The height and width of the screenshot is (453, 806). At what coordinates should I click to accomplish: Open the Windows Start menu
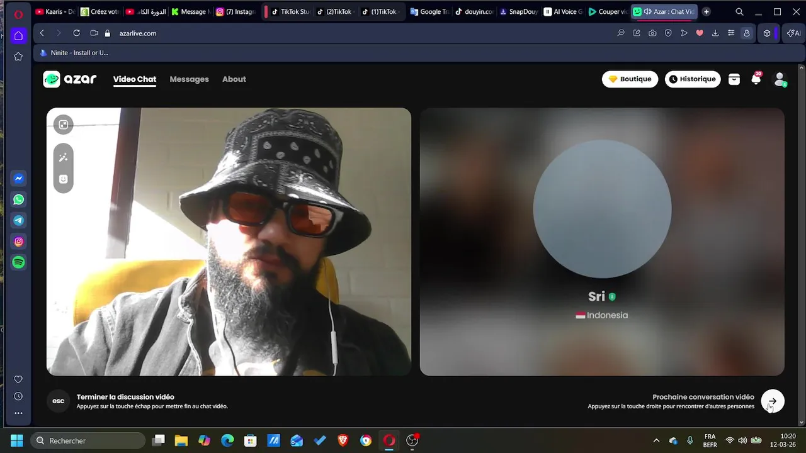[17, 440]
